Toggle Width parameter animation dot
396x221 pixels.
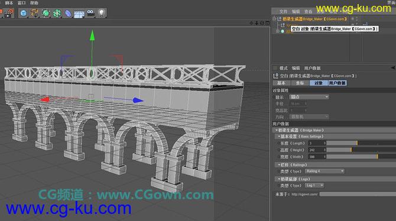pyautogui.click(x=279, y=157)
